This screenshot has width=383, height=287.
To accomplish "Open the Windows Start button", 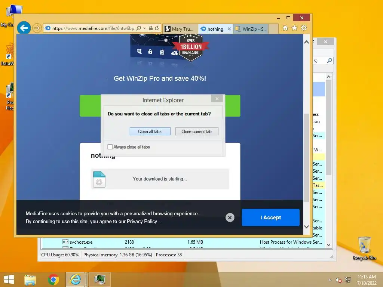I will pyautogui.click(x=9, y=280).
